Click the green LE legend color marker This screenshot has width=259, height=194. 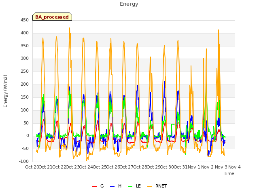point(130,187)
